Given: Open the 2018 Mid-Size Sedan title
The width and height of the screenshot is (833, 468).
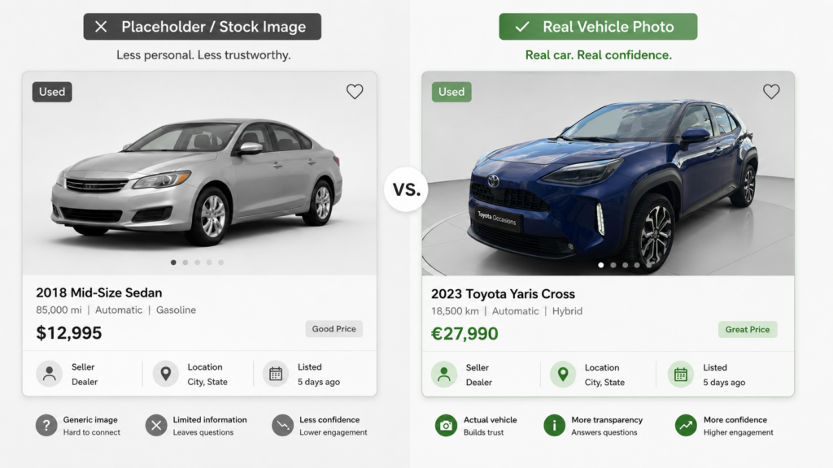Looking at the screenshot, I should point(98,292).
